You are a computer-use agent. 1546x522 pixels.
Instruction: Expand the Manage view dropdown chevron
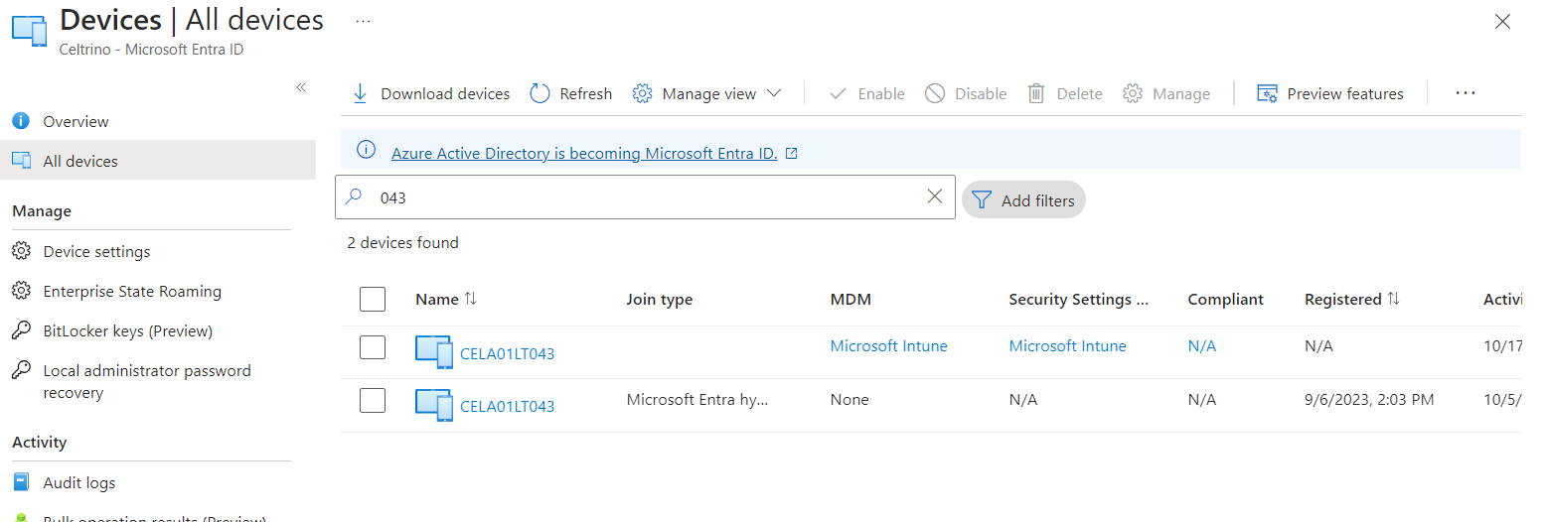click(x=774, y=93)
